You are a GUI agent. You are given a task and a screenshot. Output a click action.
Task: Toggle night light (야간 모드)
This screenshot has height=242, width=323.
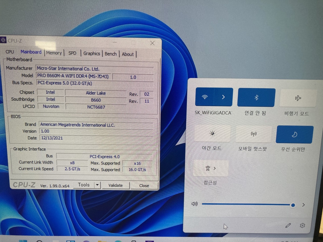(212, 133)
